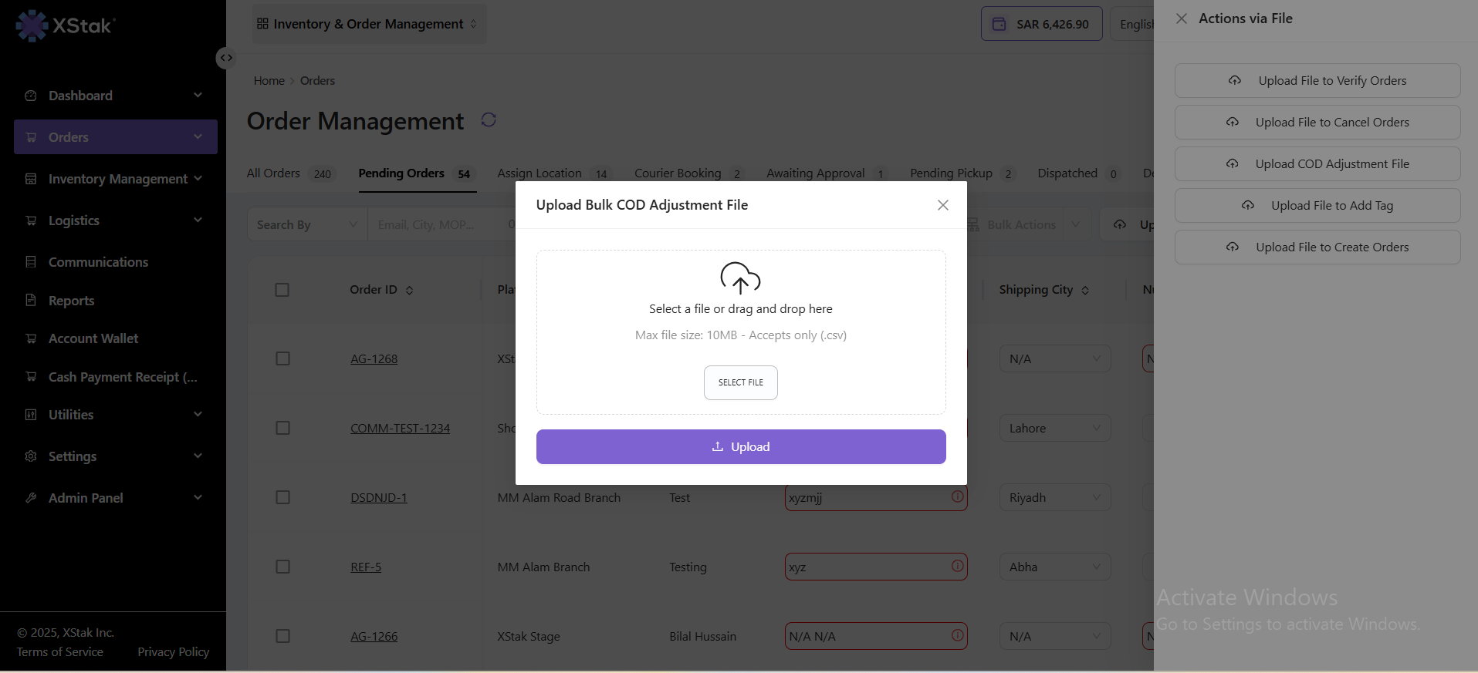Click the wallet balance icon

tap(999, 24)
